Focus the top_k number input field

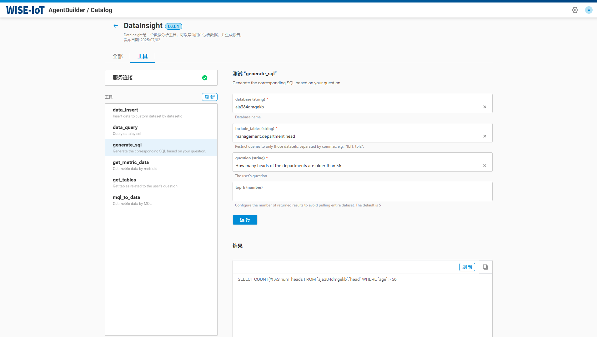coord(362,195)
